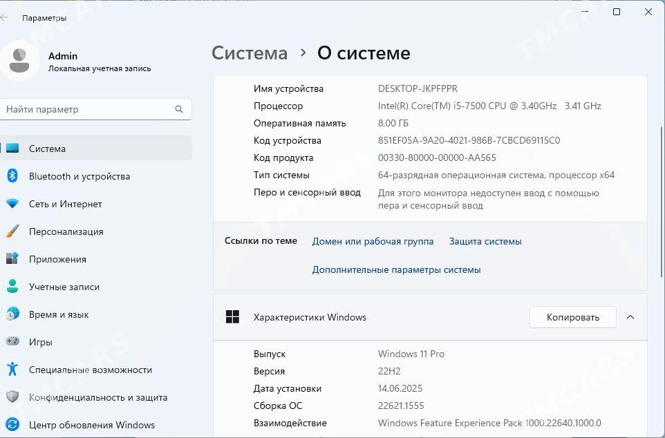Click the Имя устройства label
This screenshot has height=438, width=665.
pyautogui.click(x=288, y=88)
